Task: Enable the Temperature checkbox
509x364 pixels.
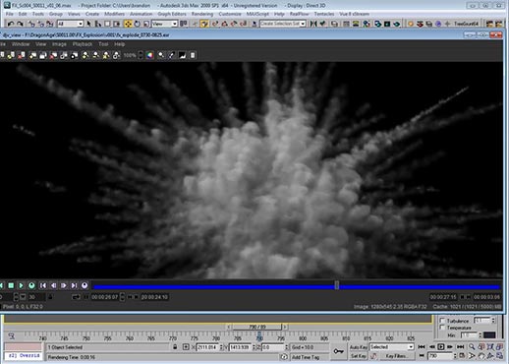Action: tap(442, 328)
